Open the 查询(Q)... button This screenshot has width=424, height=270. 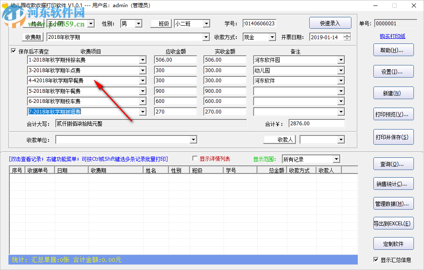pos(394,164)
